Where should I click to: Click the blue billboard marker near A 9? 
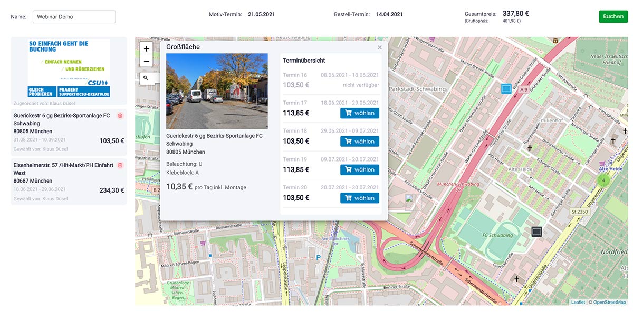pyautogui.click(x=506, y=88)
